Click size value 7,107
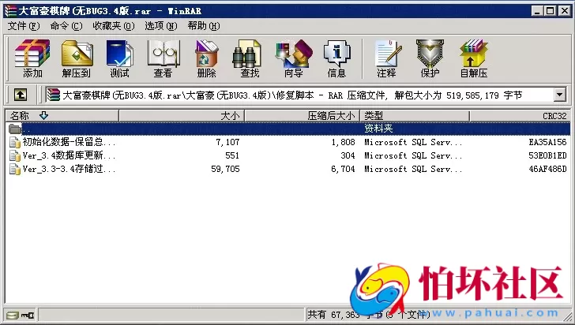575x325 pixels. tap(227, 142)
